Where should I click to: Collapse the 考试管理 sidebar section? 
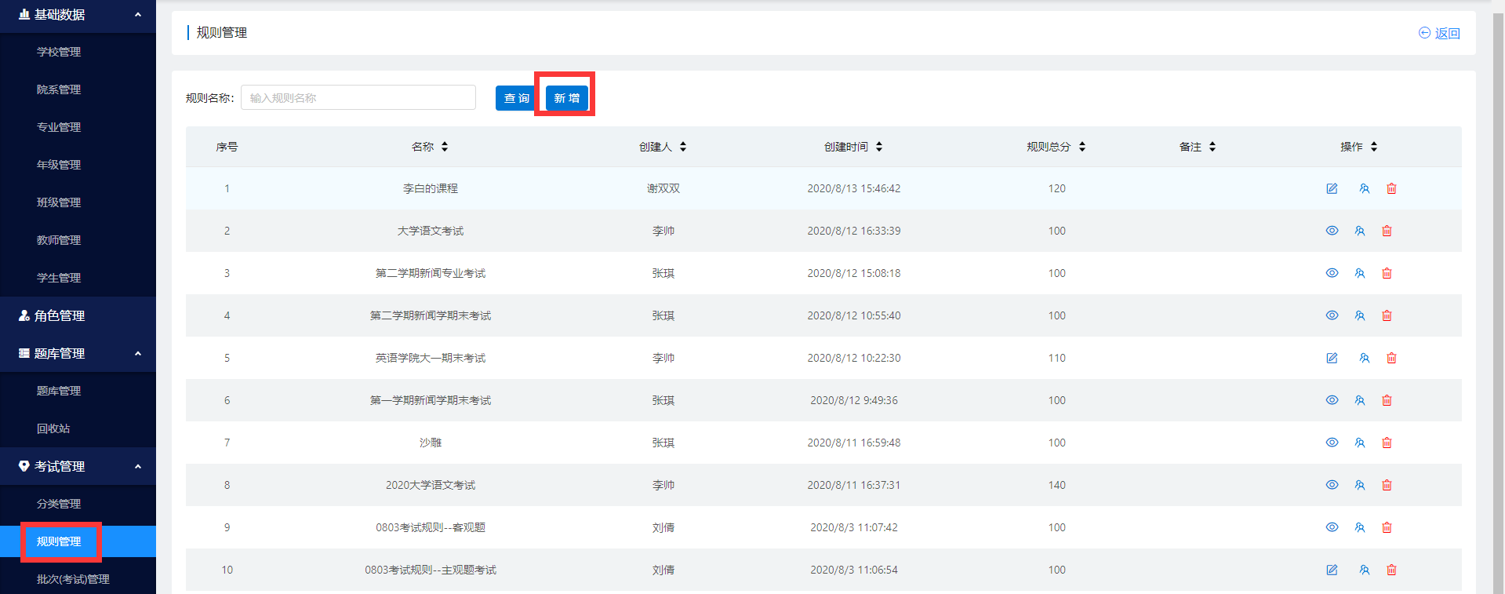[138, 466]
